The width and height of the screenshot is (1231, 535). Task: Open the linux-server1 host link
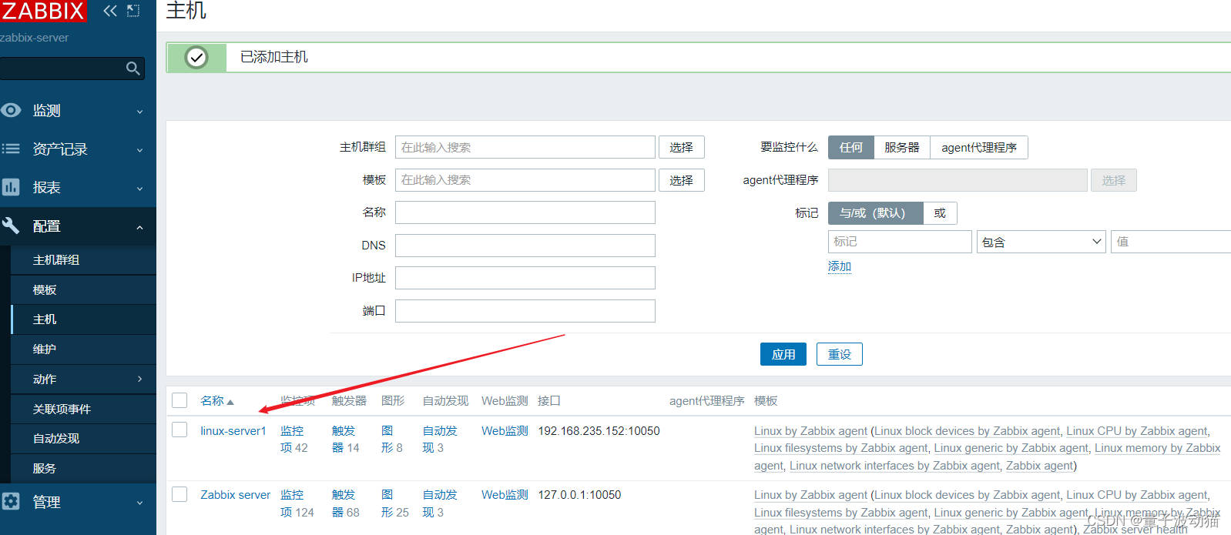(x=233, y=431)
